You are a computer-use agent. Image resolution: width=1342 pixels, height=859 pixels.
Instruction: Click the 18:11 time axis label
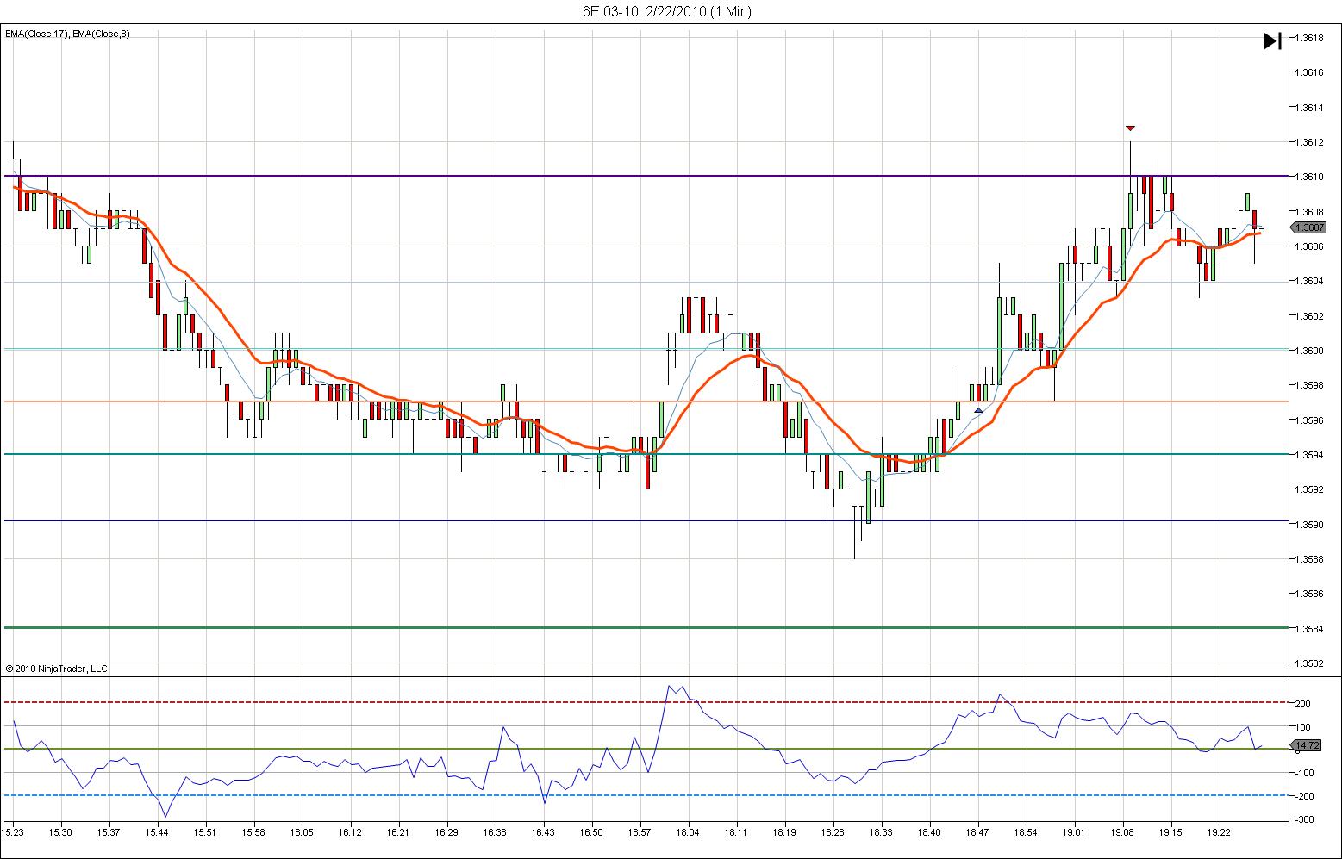[736, 833]
